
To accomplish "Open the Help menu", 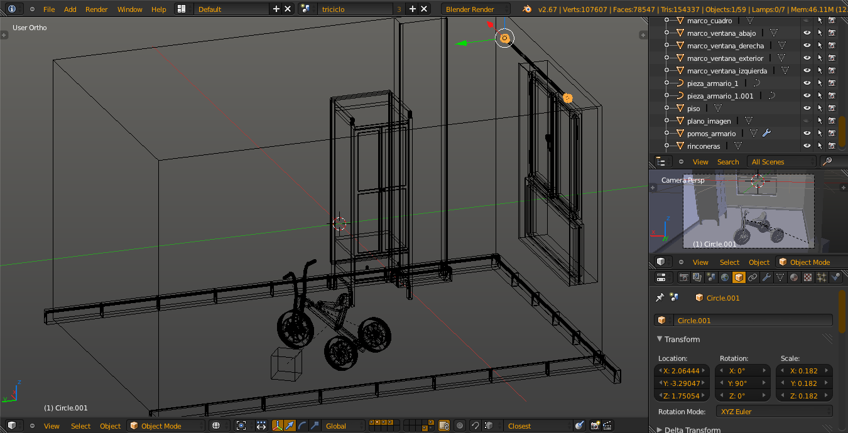I will click(159, 9).
